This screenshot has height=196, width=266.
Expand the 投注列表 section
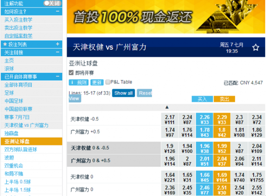point(58,44)
